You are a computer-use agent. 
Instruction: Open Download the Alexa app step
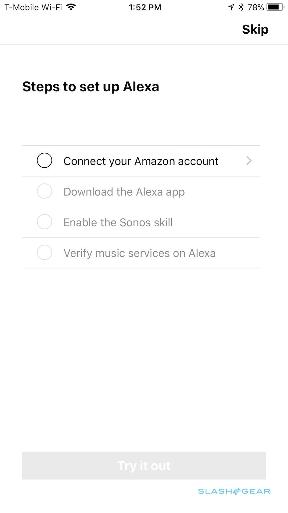[x=124, y=192]
